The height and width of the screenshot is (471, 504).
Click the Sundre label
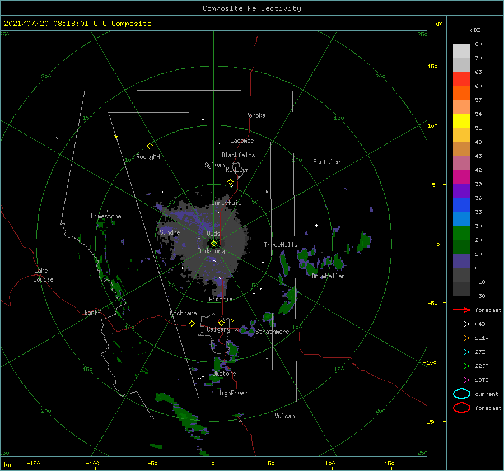click(170, 232)
